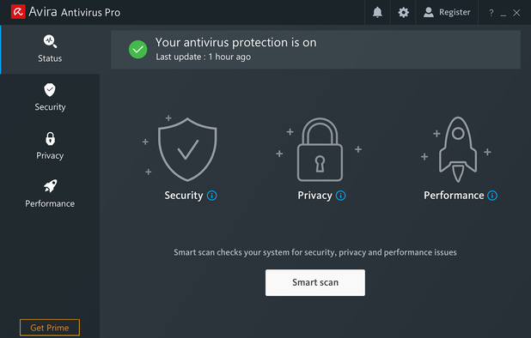The width and height of the screenshot is (531, 338).
Task: Open settings via the gear icon
Action: point(403,13)
